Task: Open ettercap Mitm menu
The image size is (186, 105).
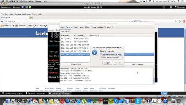Action: coord(87,27)
